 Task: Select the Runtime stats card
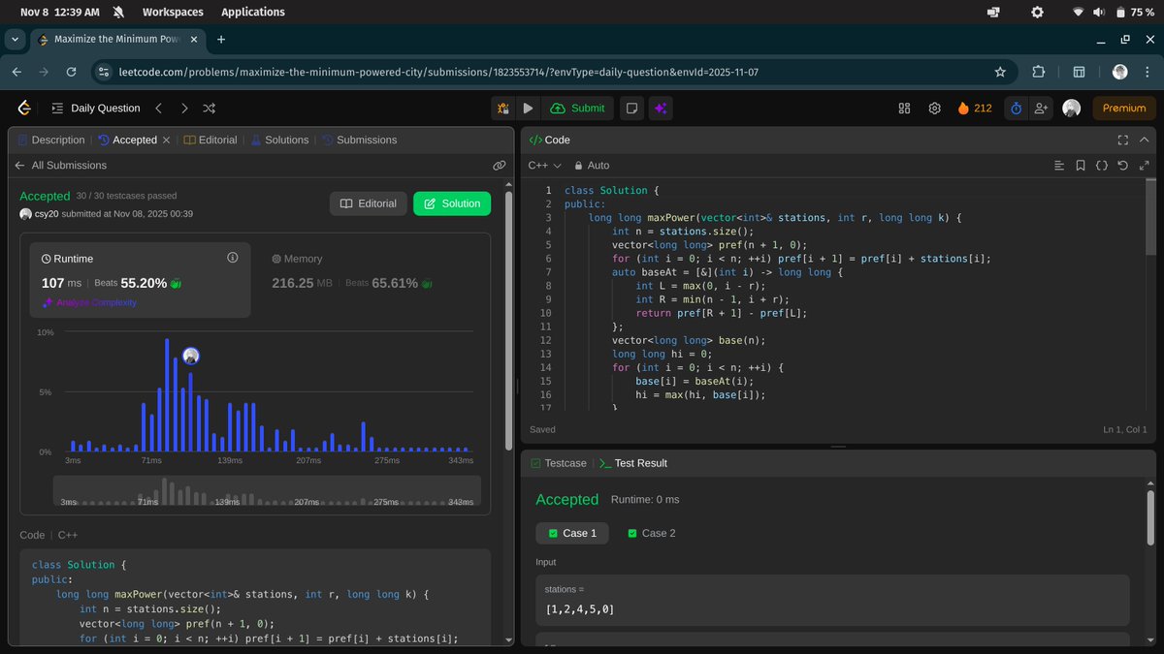click(141, 280)
